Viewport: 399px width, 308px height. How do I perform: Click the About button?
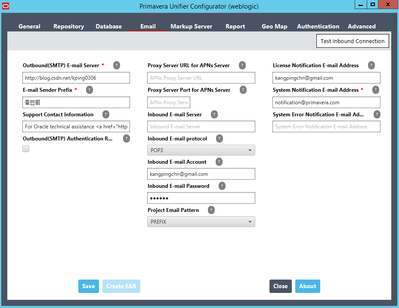308,286
